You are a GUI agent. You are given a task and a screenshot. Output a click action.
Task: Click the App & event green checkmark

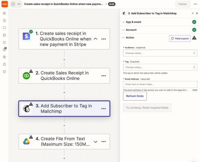click(x=194, y=22)
